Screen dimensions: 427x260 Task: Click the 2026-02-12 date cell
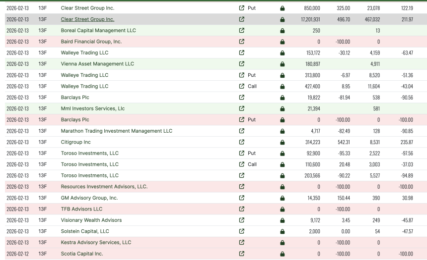[x=17, y=254]
